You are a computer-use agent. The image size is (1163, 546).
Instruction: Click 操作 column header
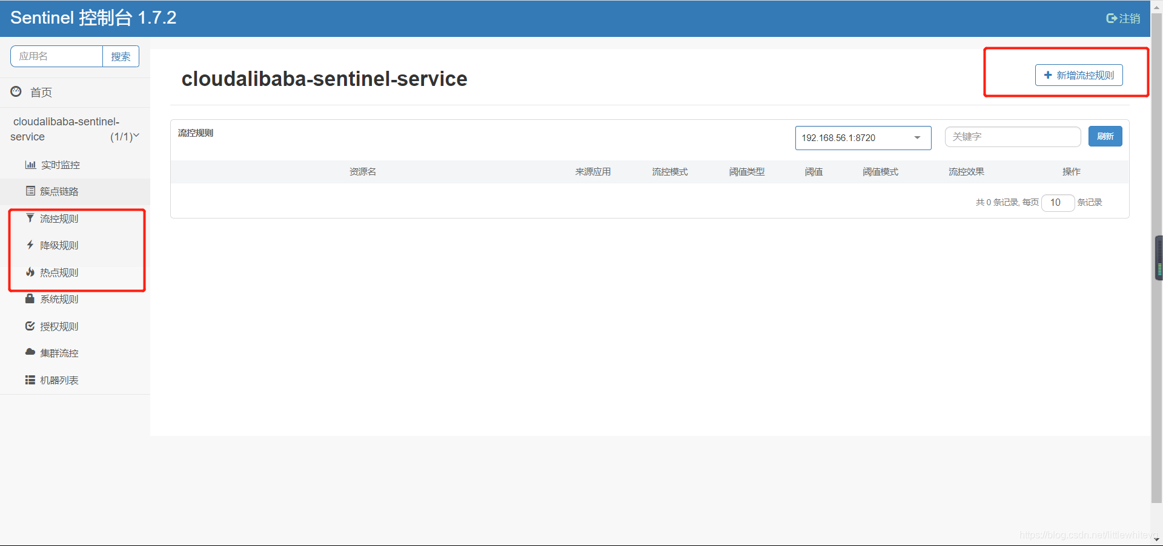tap(1072, 172)
